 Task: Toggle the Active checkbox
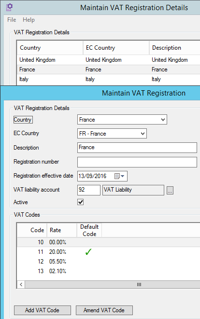[x=81, y=202]
